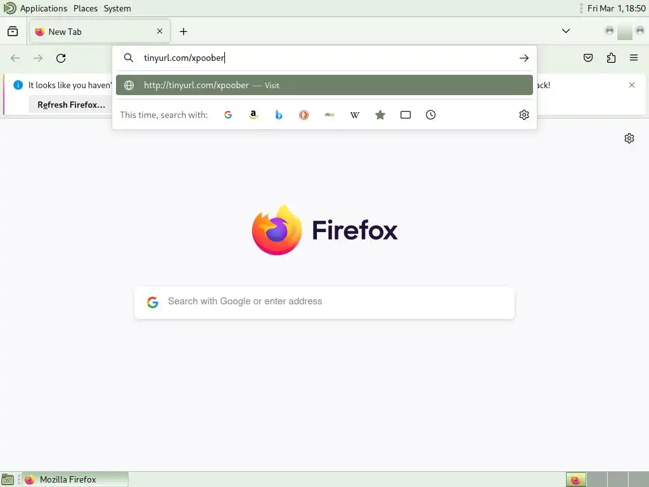649x487 pixels.
Task: Visit the http://tinyurl.com/xpoober suggestion
Action: [324, 86]
